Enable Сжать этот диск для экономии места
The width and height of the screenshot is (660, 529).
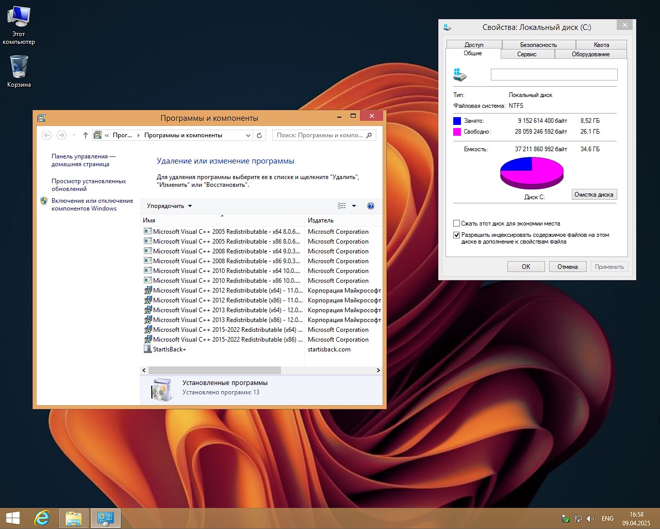(456, 223)
